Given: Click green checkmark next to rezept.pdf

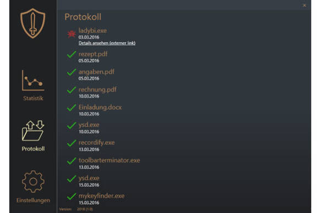Looking at the screenshot, I should [x=71, y=54].
